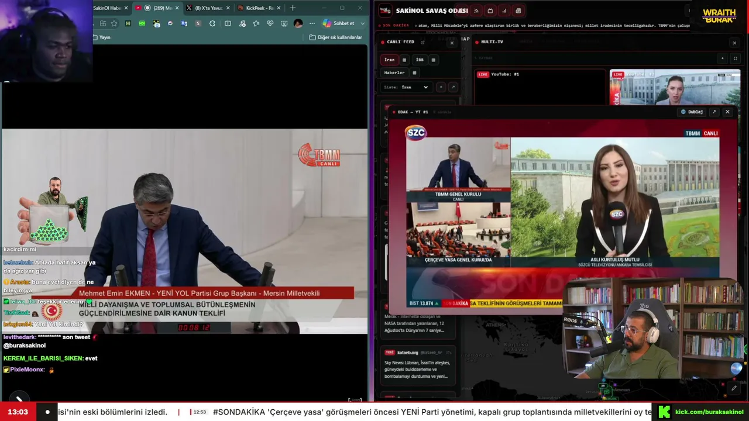The height and width of the screenshot is (421, 749).
Task: Click grid icon next to İBB tab
Action: [433, 60]
